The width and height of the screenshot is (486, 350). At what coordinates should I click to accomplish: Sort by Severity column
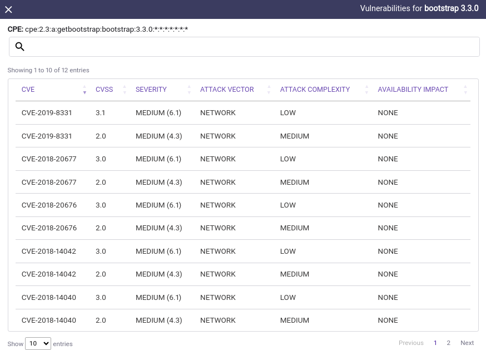point(151,90)
